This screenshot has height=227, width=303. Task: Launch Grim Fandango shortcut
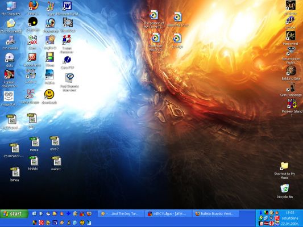click(292, 87)
